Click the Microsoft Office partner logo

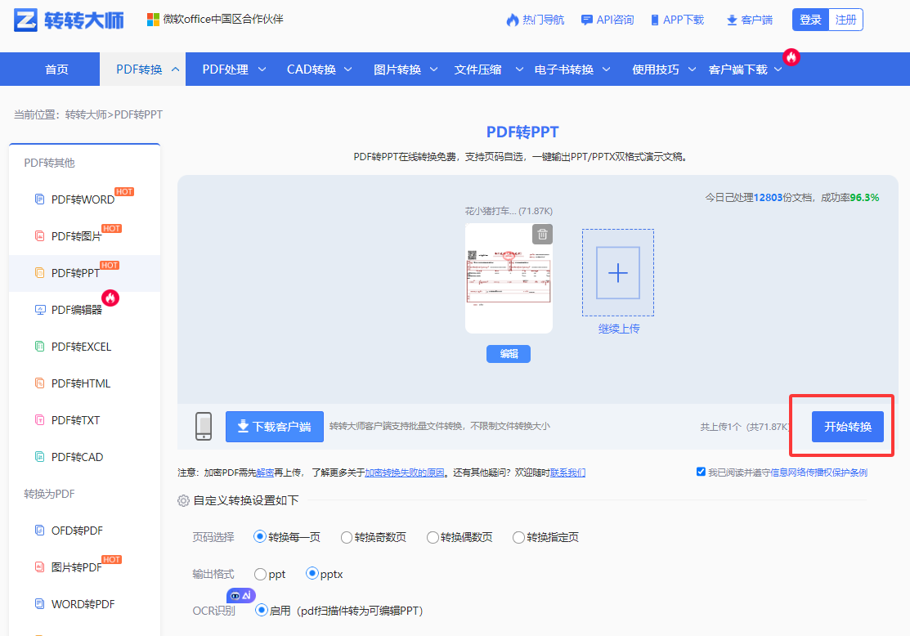tap(153, 20)
